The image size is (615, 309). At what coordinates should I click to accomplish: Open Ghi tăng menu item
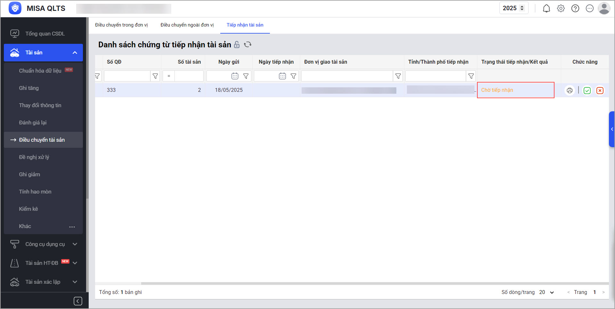coord(43,88)
